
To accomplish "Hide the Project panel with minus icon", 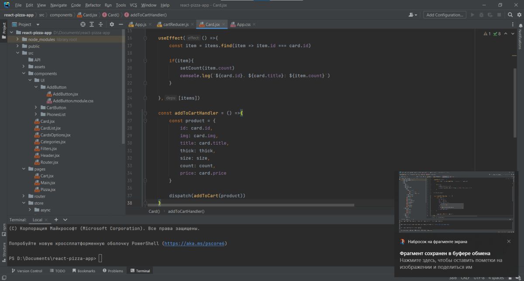I will point(121,24).
